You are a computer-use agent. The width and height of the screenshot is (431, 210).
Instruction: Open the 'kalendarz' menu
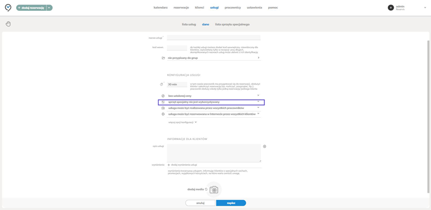(x=160, y=7)
